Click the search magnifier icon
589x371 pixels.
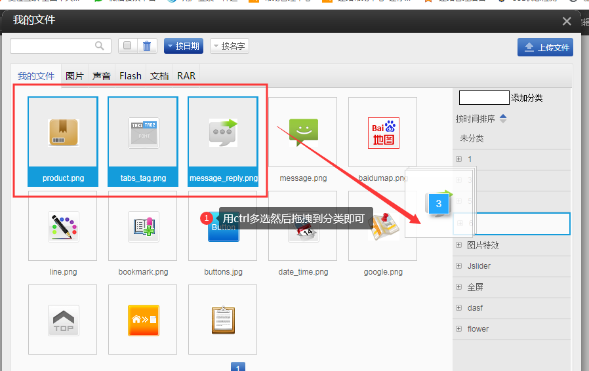coord(100,46)
